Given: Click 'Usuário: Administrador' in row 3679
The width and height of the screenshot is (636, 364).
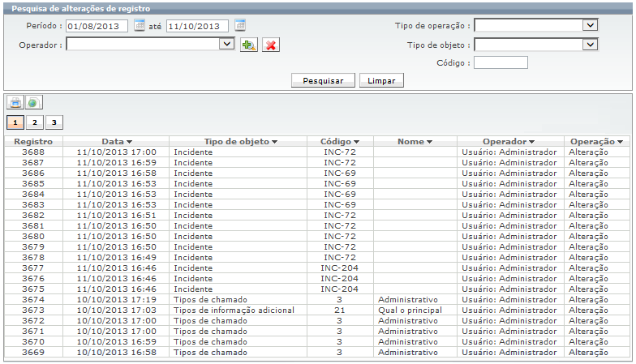Looking at the screenshot, I should point(509,246).
